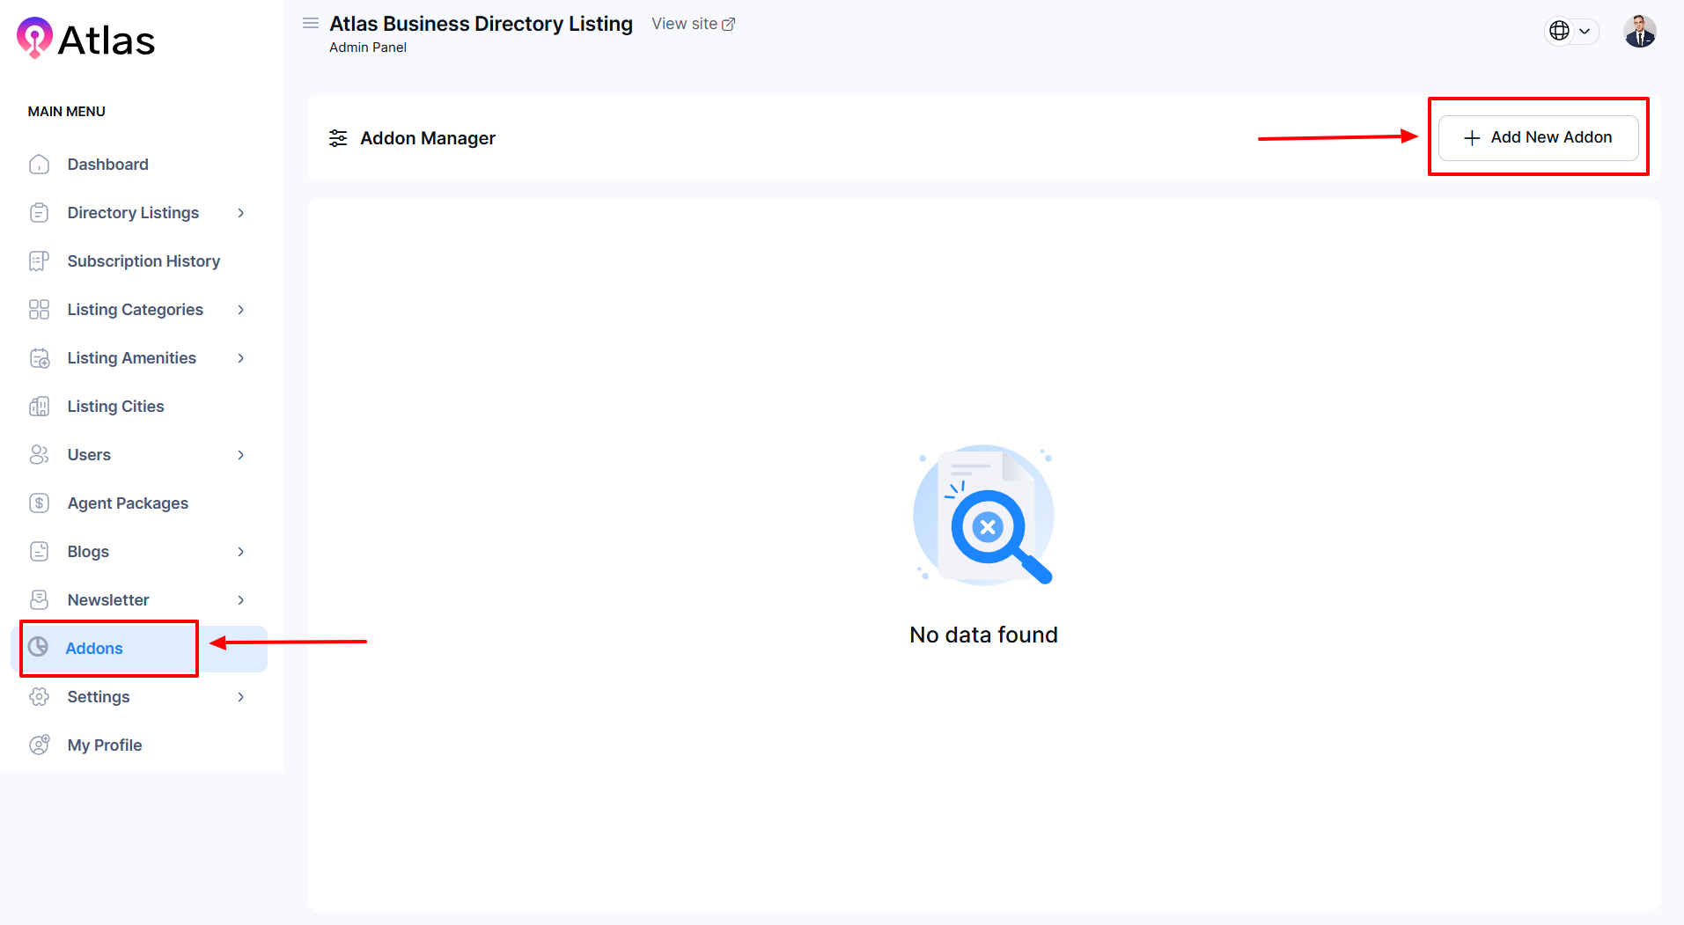Open the language globe selector

(x=1570, y=31)
